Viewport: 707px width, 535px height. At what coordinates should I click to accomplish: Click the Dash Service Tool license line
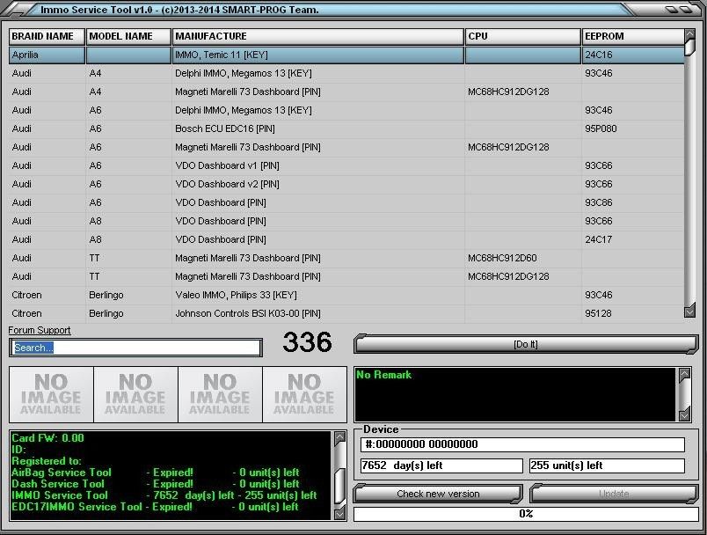tap(156, 484)
